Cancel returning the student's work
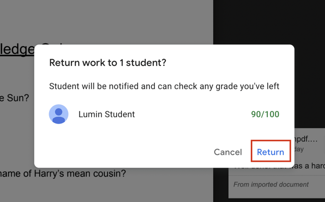The height and width of the screenshot is (202, 325). pos(228,152)
